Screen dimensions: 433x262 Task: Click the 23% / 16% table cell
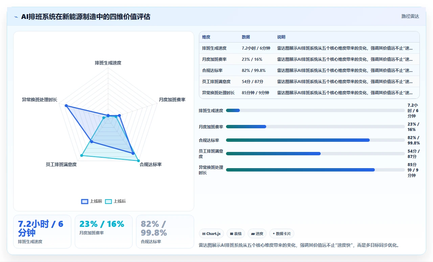click(252, 59)
